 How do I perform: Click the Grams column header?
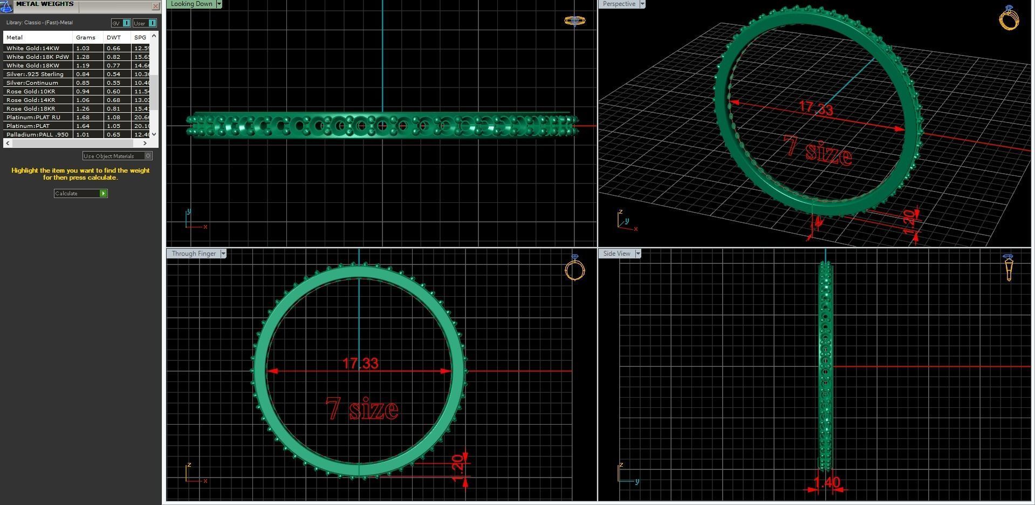[88, 37]
